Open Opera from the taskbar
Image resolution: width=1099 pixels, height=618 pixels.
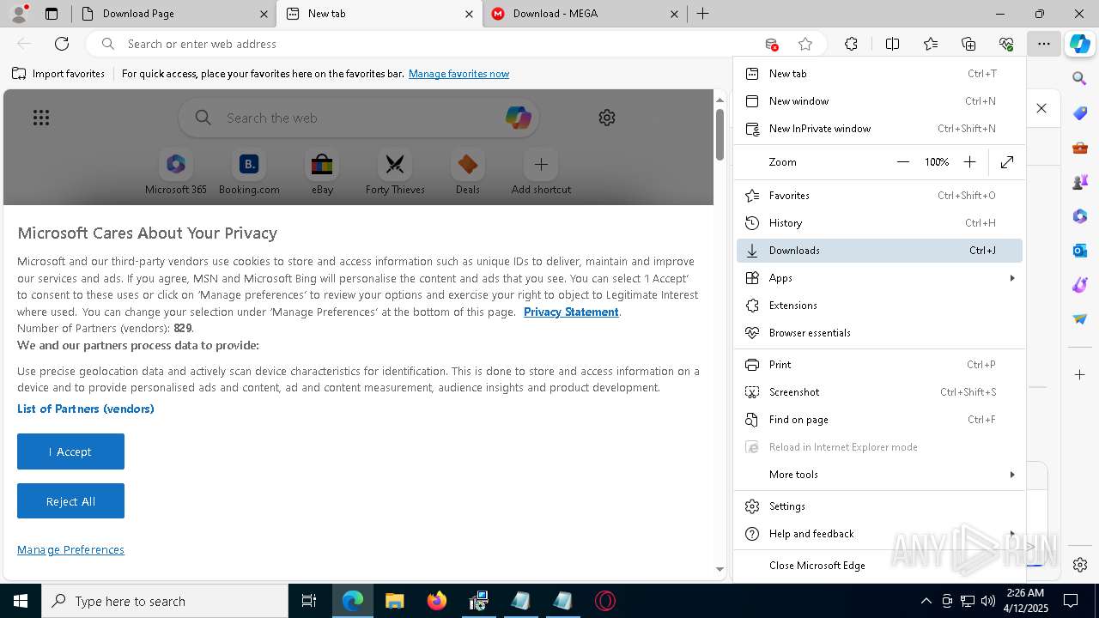click(x=605, y=601)
